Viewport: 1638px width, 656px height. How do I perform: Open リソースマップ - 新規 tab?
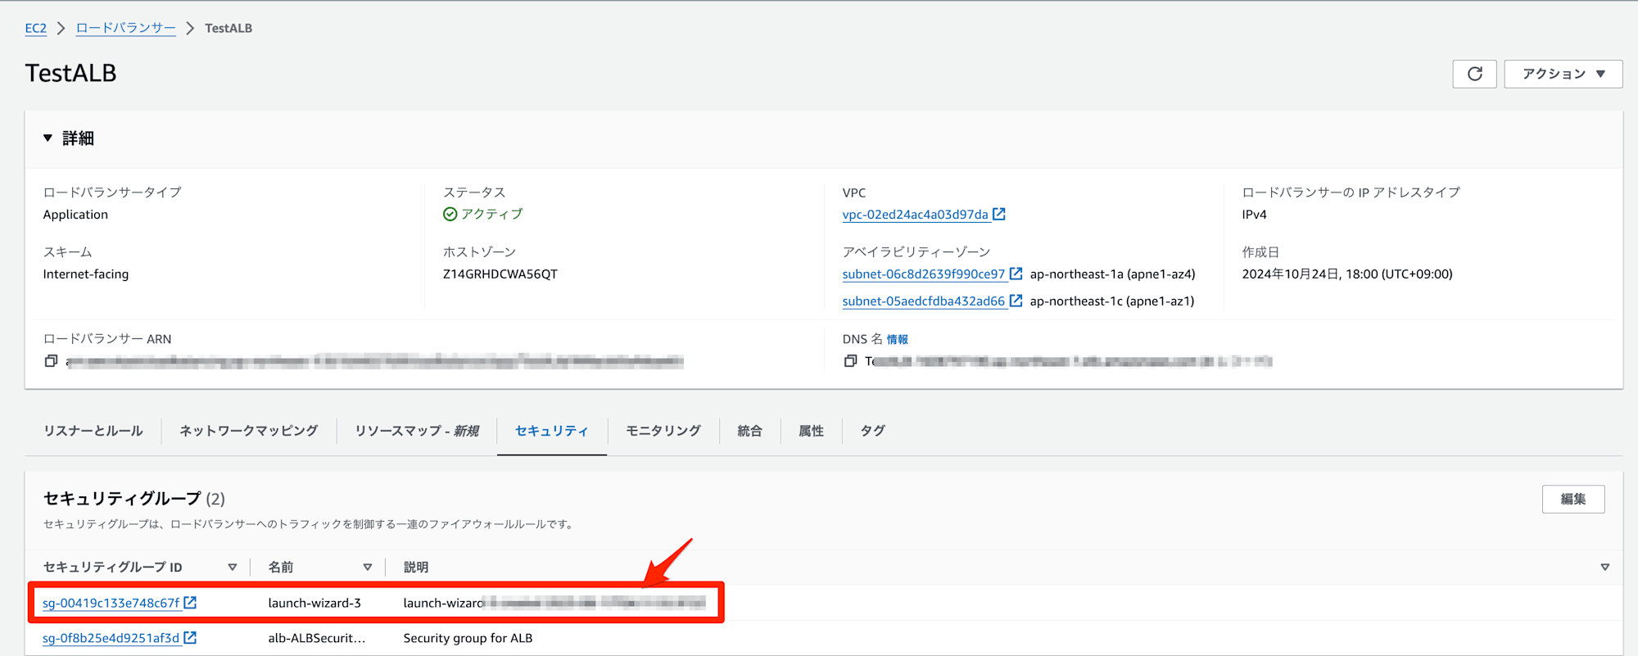tap(417, 431)
